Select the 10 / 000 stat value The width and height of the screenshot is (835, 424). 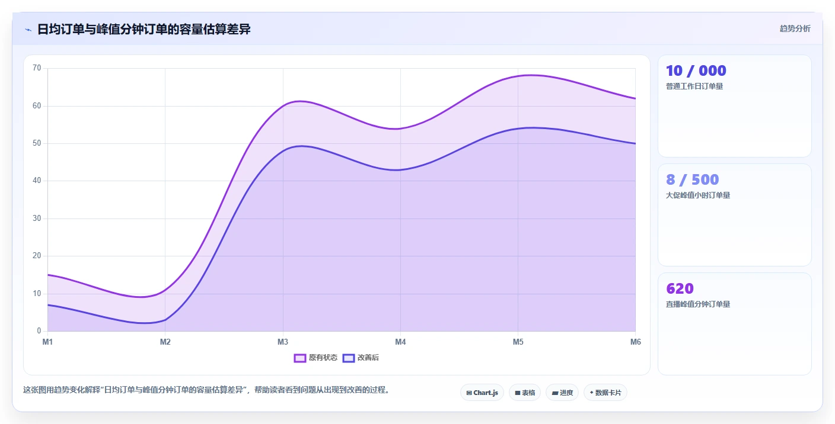(x=696, y=71)
